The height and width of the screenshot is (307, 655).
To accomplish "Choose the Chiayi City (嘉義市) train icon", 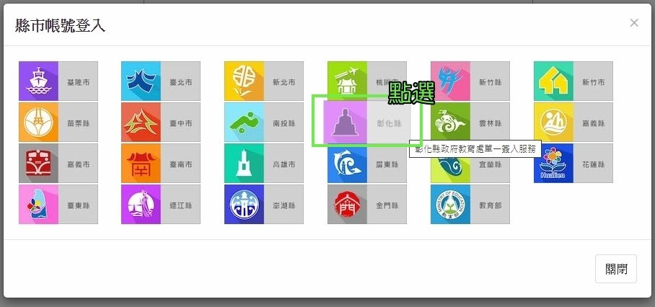I will 38,164.
